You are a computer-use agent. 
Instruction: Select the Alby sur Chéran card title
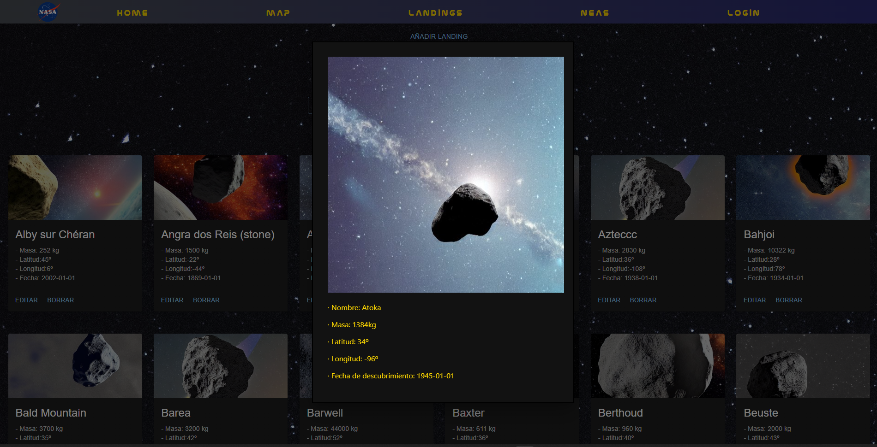pyautogui.click(x=55, y=235)
